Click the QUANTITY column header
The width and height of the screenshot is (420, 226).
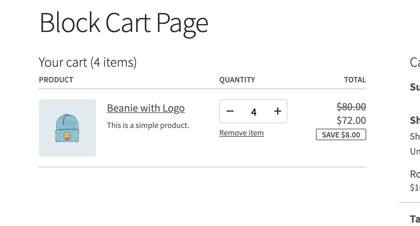(237, 80)
